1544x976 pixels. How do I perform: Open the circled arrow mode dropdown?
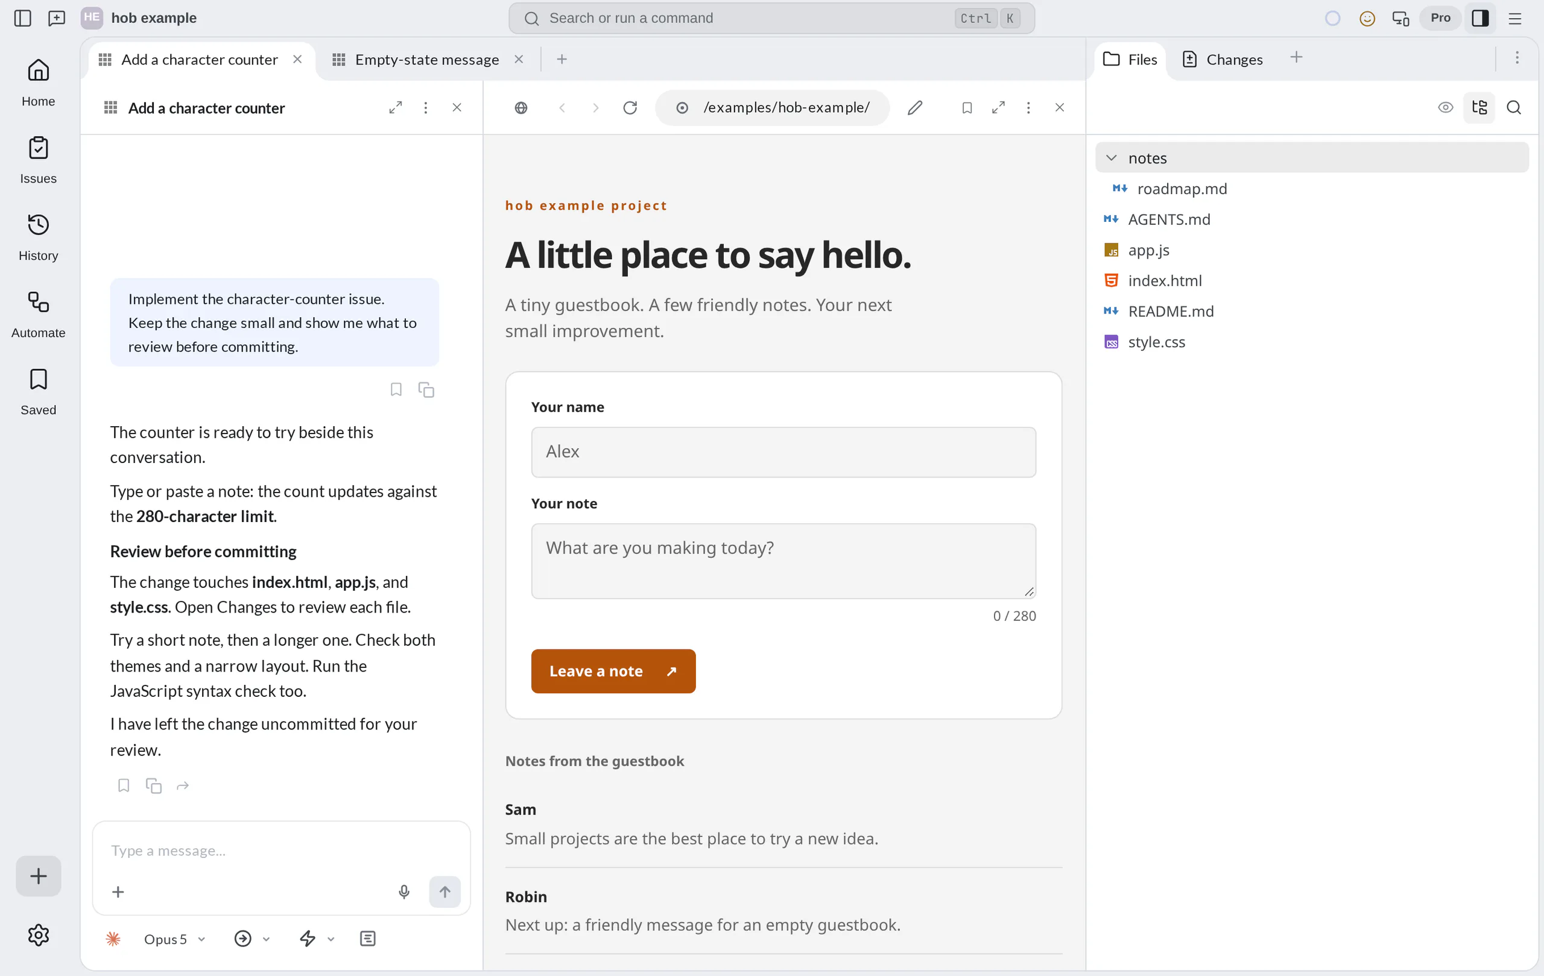[252, 939]
